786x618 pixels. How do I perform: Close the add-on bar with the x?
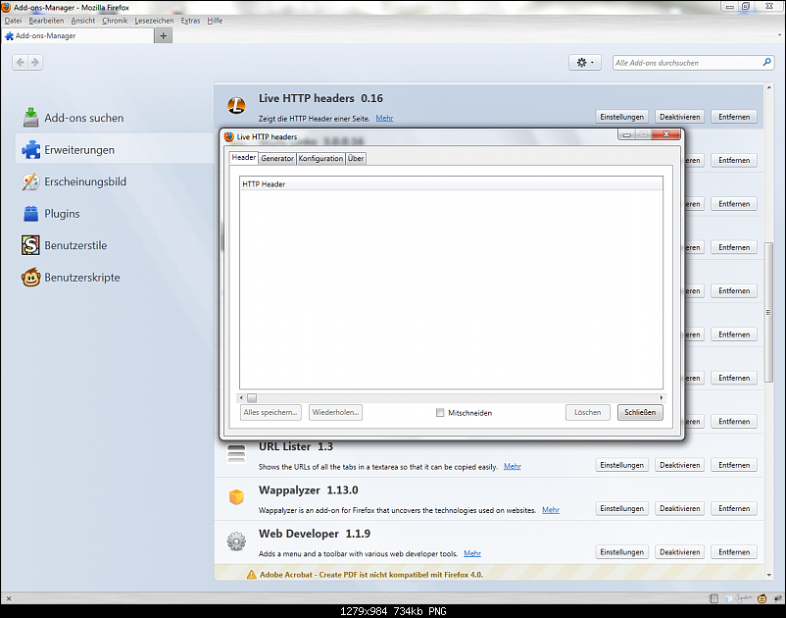pyautogui.click(x=9, y=598)
